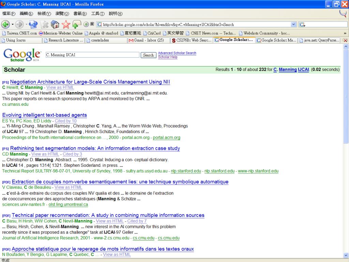The height and width of the screenshot is (262, 349).
Task: Switch to the Gmail - Inbox (25) tab
Action: point(149,40)
